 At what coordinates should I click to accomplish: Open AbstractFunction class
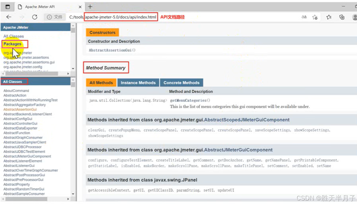click(16, 133)
